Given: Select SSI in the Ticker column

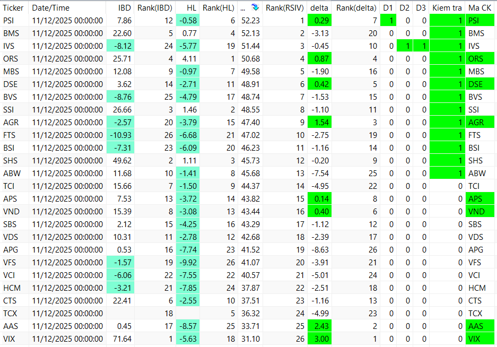Looking at the screenshot, I should pos(8,110).
